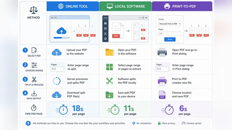Click gray printer icon next to Open PDF and go
Viewport: 232px width, 130px height.
(162, 52)
